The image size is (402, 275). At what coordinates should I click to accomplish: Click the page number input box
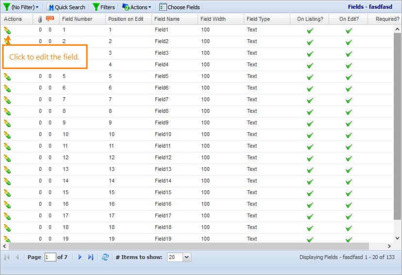click(50, 257)
